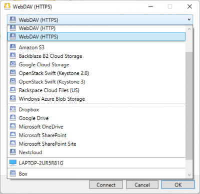The height and width of the screenshot is (194, 200).
Task: Click the Connect button
Action: pyautogui.click(x=106, y=185)
